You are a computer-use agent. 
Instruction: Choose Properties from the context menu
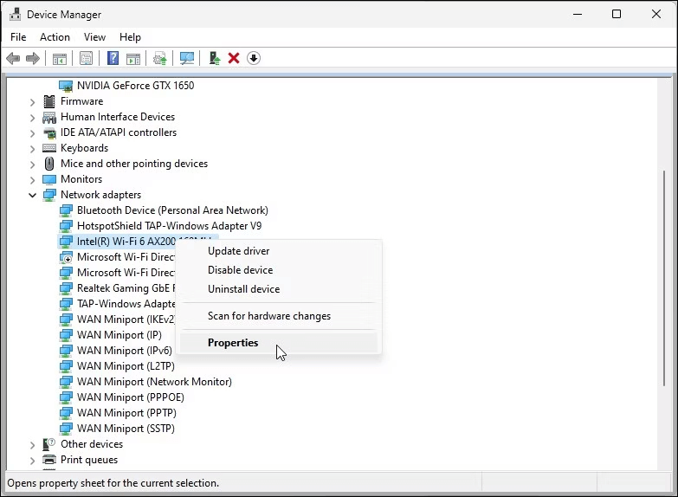coord(233,343)
